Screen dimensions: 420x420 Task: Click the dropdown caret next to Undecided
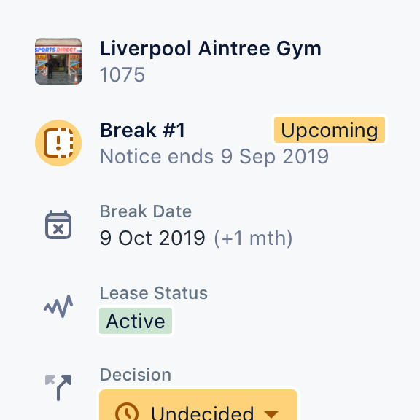tap(271, 414)
